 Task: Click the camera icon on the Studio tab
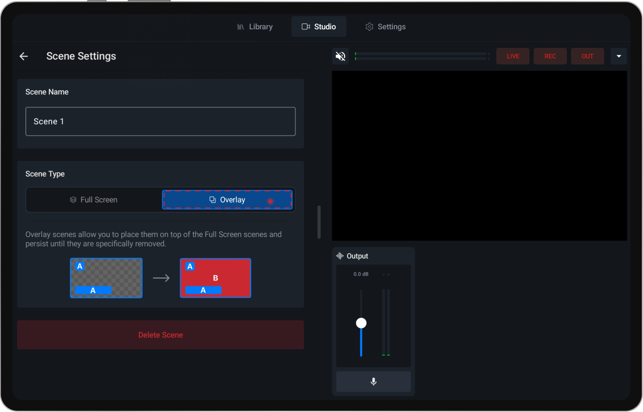(x=305, y=26)
